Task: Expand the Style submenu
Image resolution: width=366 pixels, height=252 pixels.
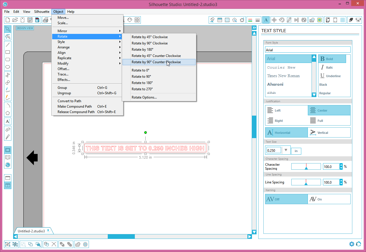Action: 87,42
